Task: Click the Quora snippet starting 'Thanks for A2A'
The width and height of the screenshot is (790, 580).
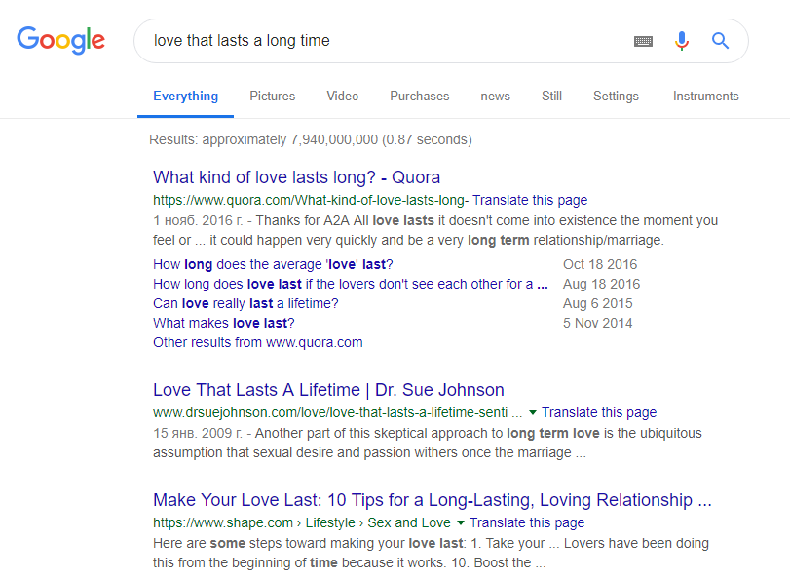Action: [x=435, y=230]
